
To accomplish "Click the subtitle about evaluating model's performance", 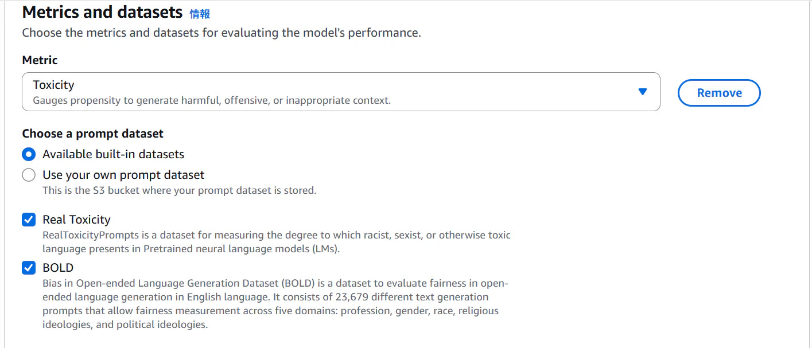I will pos(221,33).
